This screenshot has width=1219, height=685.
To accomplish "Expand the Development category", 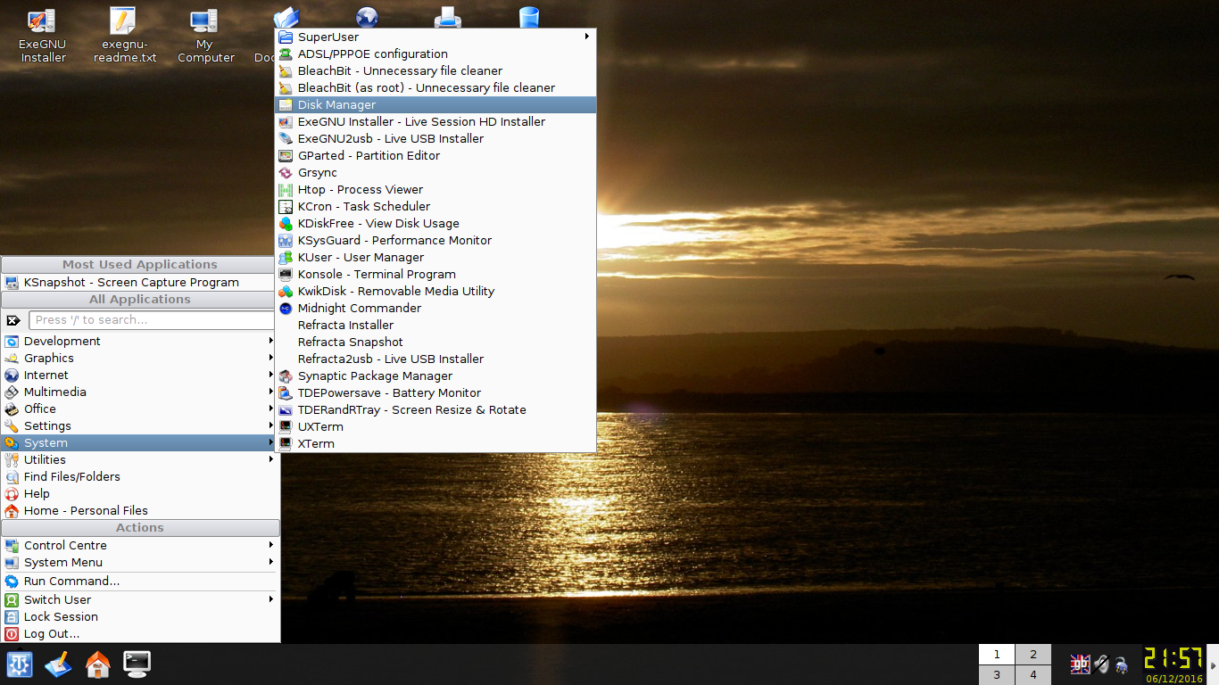I will (x=62, y=342).
